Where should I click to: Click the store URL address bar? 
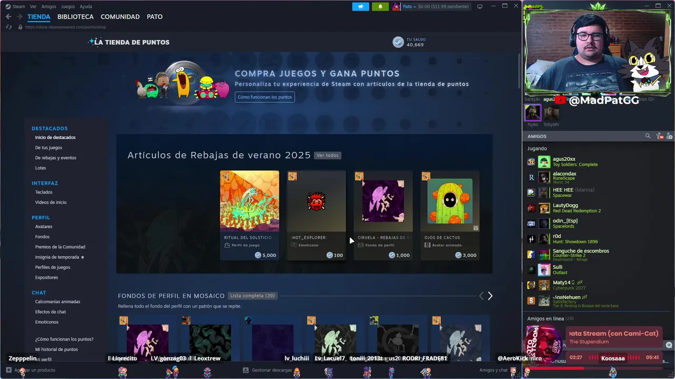coord(65,27)
